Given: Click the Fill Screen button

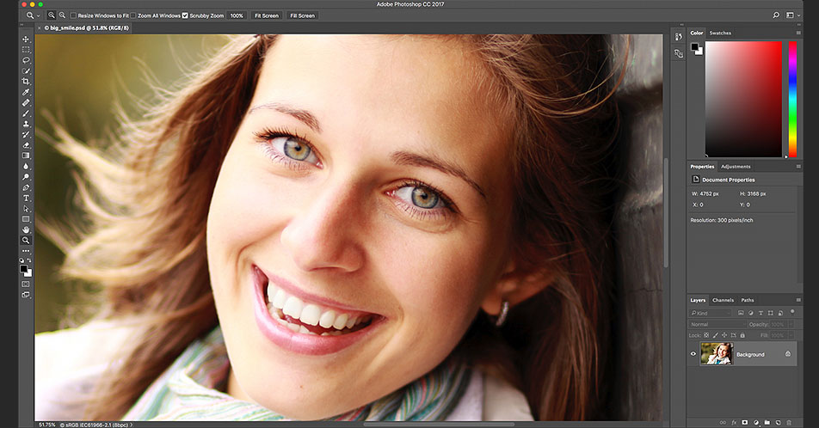Looking at the screenshot, I should (303, 15).
